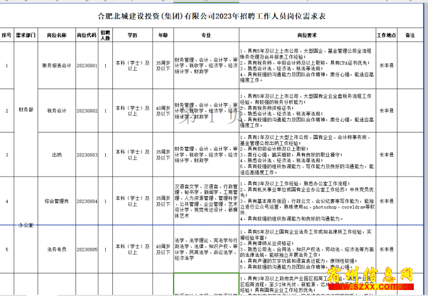Click the empty 备注 cell in 税务会计 row
Screen dimensions: 428x296
click(x=410, y=111)
